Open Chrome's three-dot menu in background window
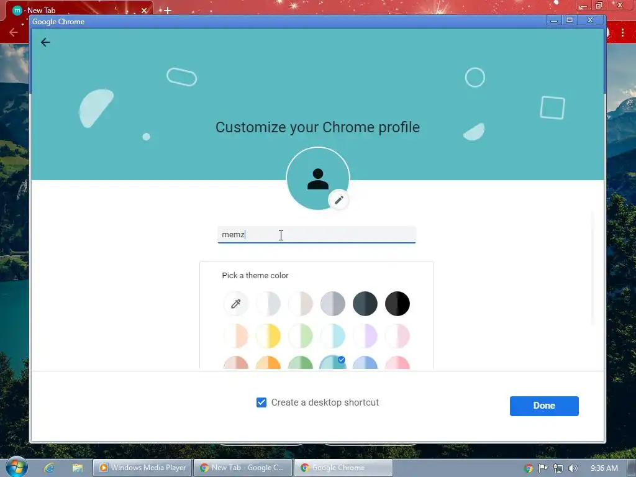636x477 pixels. coord(622,32)
